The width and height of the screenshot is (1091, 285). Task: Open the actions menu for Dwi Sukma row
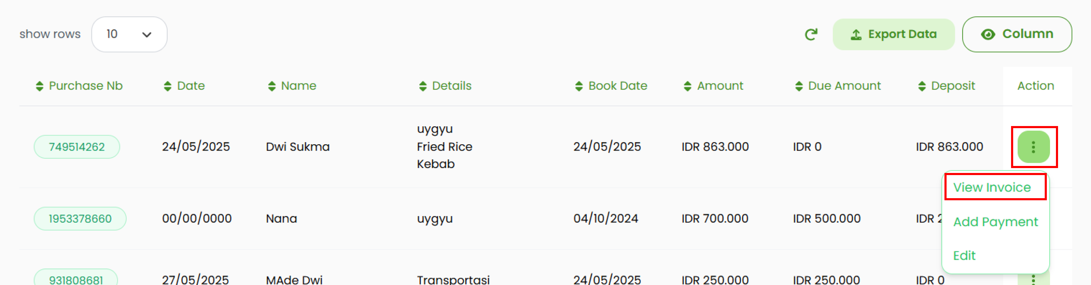pos(1034,147)
